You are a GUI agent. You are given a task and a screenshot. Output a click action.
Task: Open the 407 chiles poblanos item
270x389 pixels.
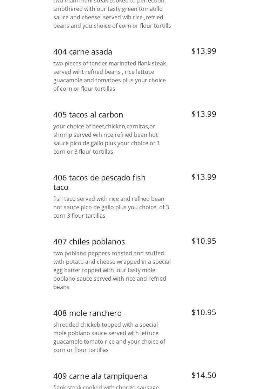(89, 242)
